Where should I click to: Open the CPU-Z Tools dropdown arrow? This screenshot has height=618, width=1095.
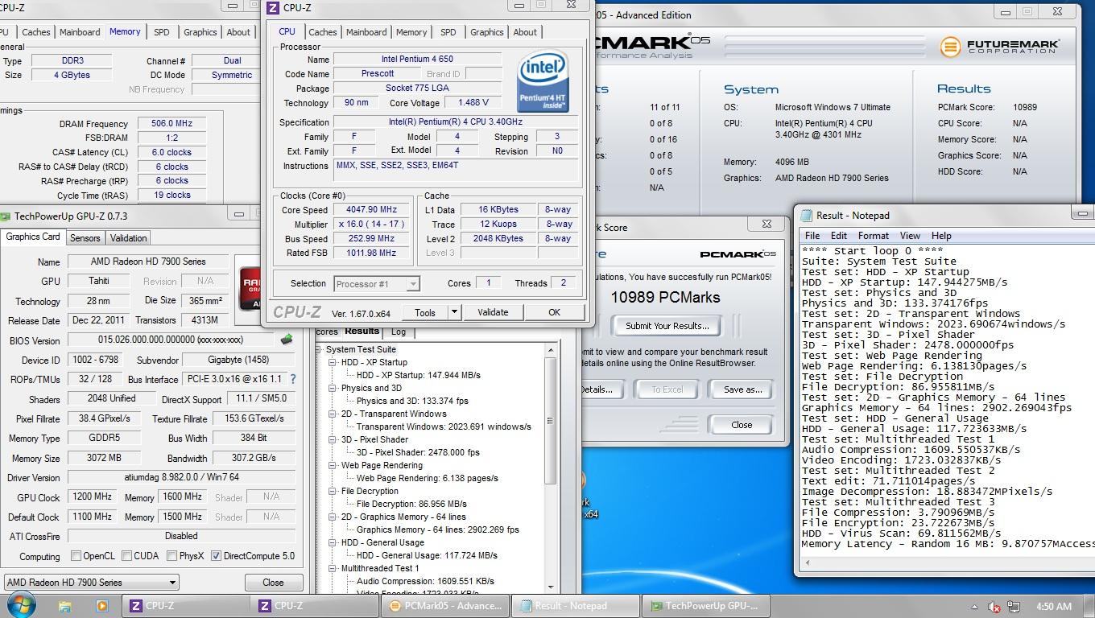point(454,312)
